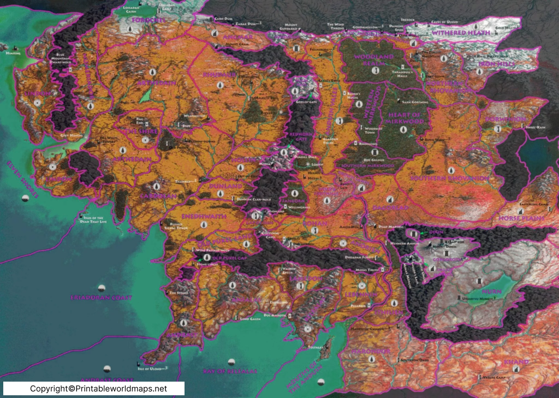The width and height of the screenshot is (559, 398).
Task: Select the IRON HILLS label
Action: click(x=497, y=64)
